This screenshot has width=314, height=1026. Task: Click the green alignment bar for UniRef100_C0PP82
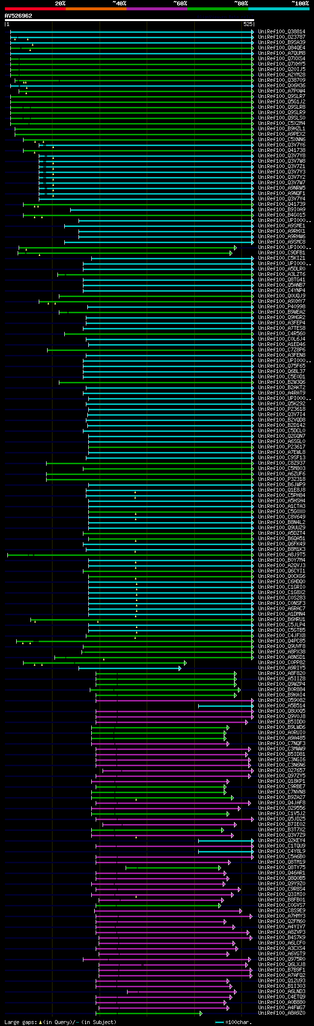coord(105,663)
